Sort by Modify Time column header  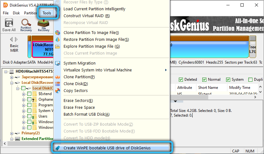240,88
